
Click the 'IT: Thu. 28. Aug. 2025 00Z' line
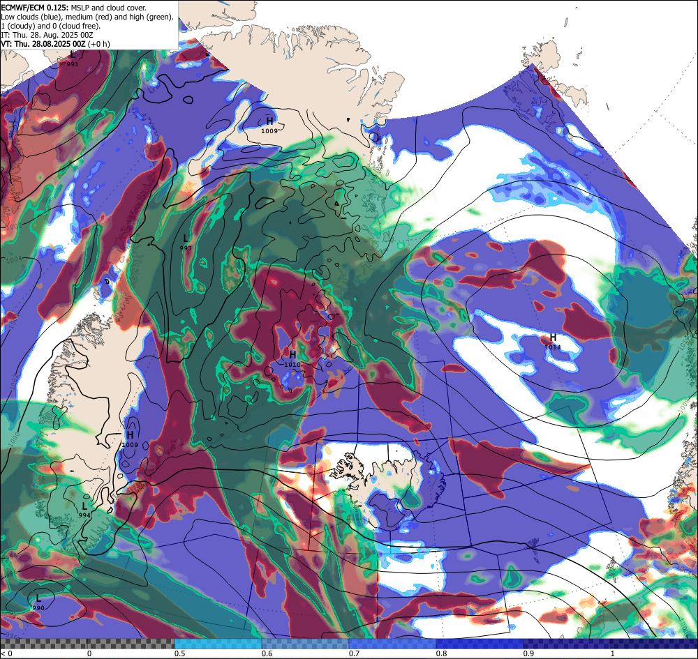click(47, 35)
